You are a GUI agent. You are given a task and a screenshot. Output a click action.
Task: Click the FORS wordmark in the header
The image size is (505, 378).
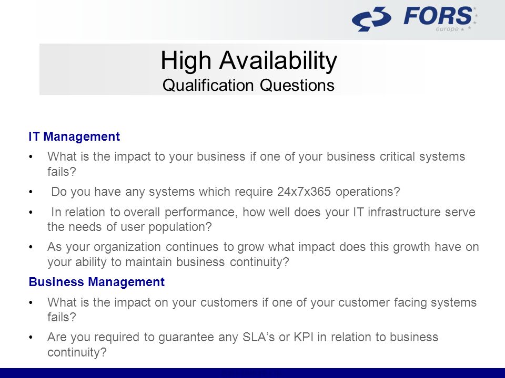[438, 16]
